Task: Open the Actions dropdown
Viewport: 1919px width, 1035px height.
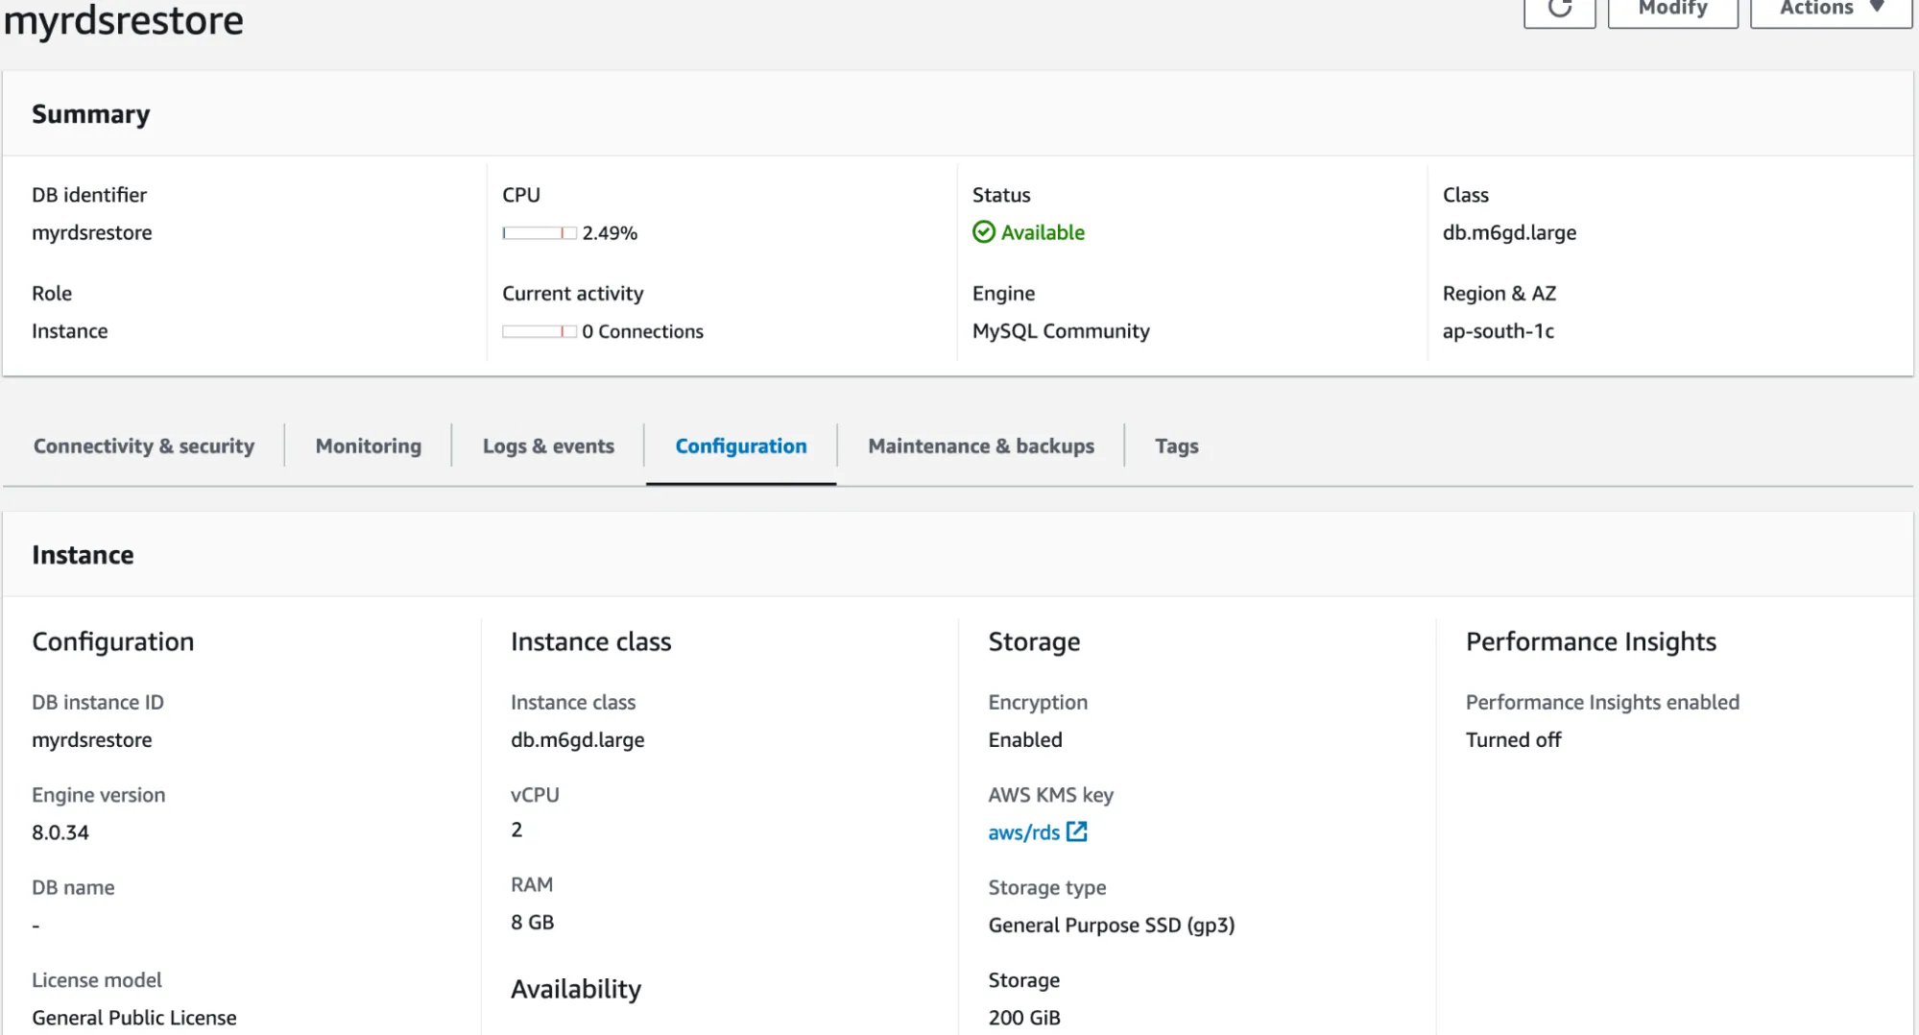Action: point(1827,8)
